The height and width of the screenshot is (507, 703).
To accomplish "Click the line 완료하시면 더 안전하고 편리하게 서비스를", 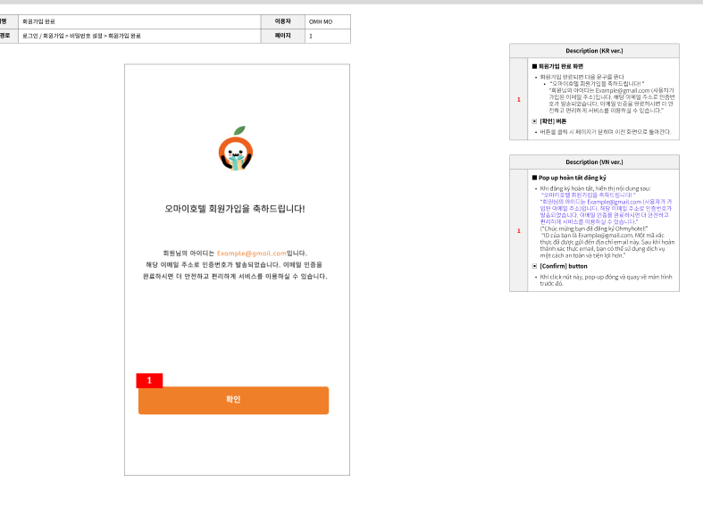I will click(235, 277).
